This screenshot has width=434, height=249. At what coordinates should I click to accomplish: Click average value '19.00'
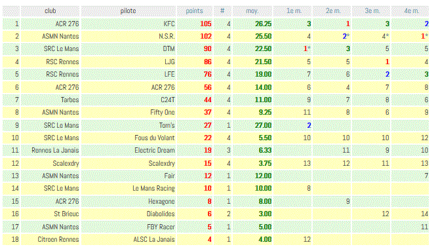(x=264, y=75)
